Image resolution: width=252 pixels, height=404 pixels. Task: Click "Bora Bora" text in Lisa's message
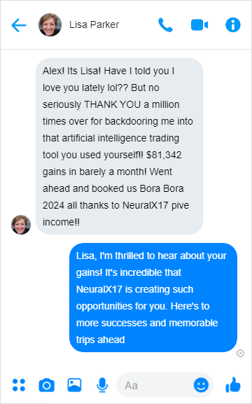[162, 188]
